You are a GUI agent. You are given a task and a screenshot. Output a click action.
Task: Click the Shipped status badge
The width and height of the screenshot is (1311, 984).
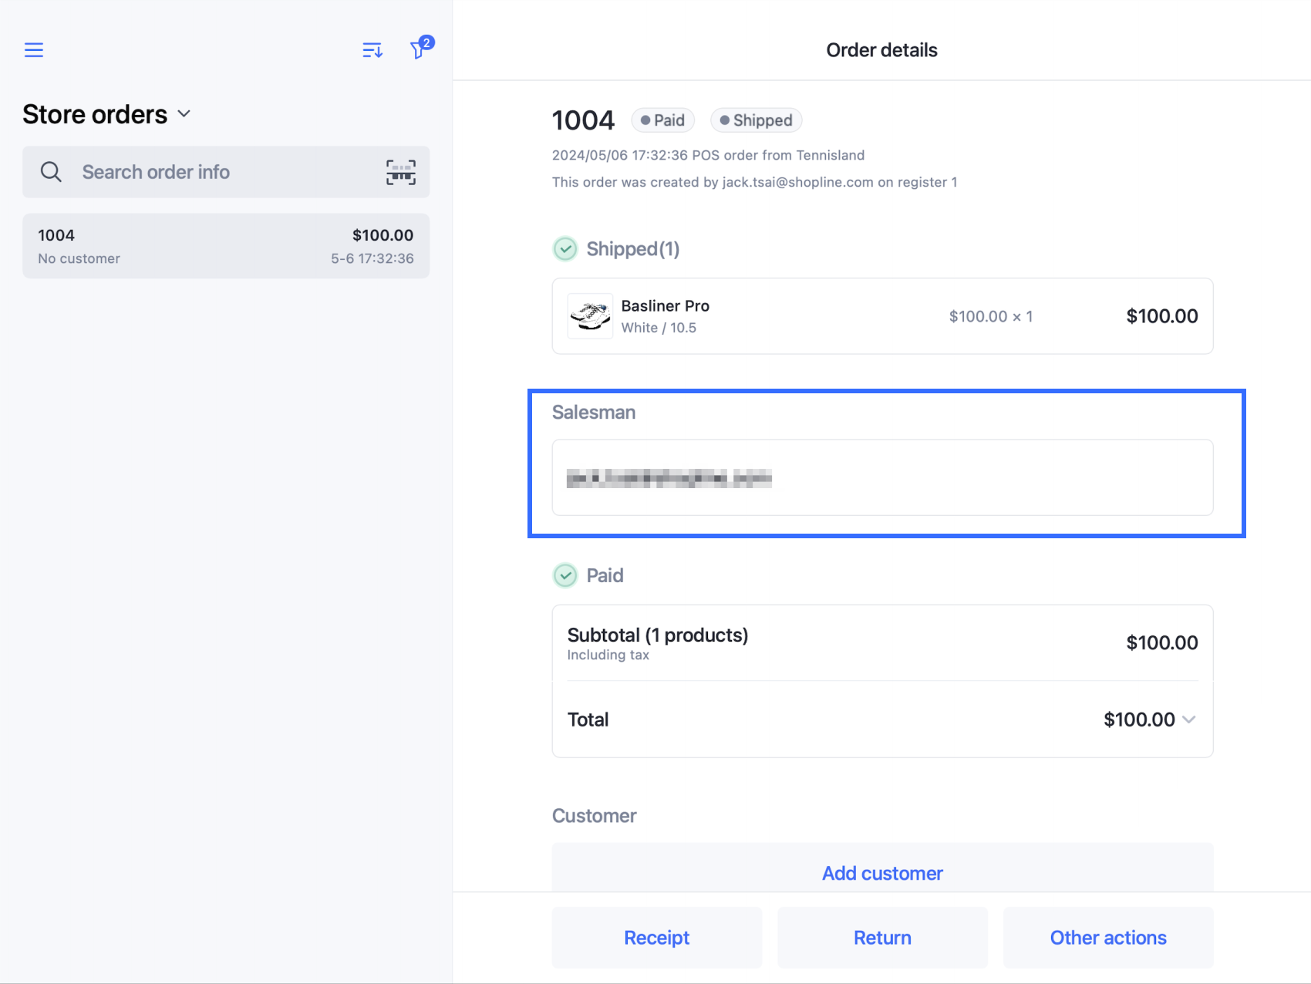pos(756,120)
